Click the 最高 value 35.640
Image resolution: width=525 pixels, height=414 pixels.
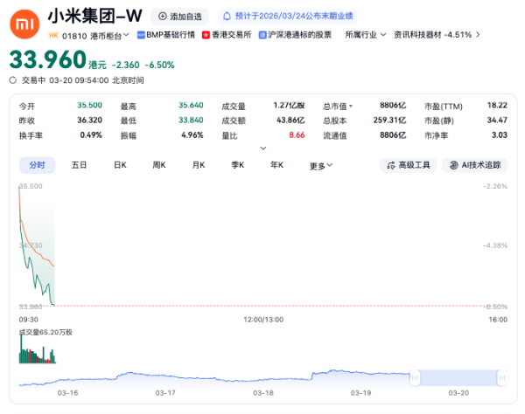pyautogui.click(x=191, y=106)
